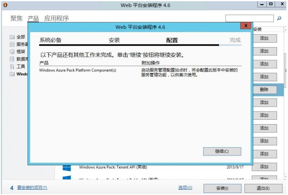Select the 数据库 category icon in sidebar
The height and width of the screenshot is (195, 288).
click(12, 59)
